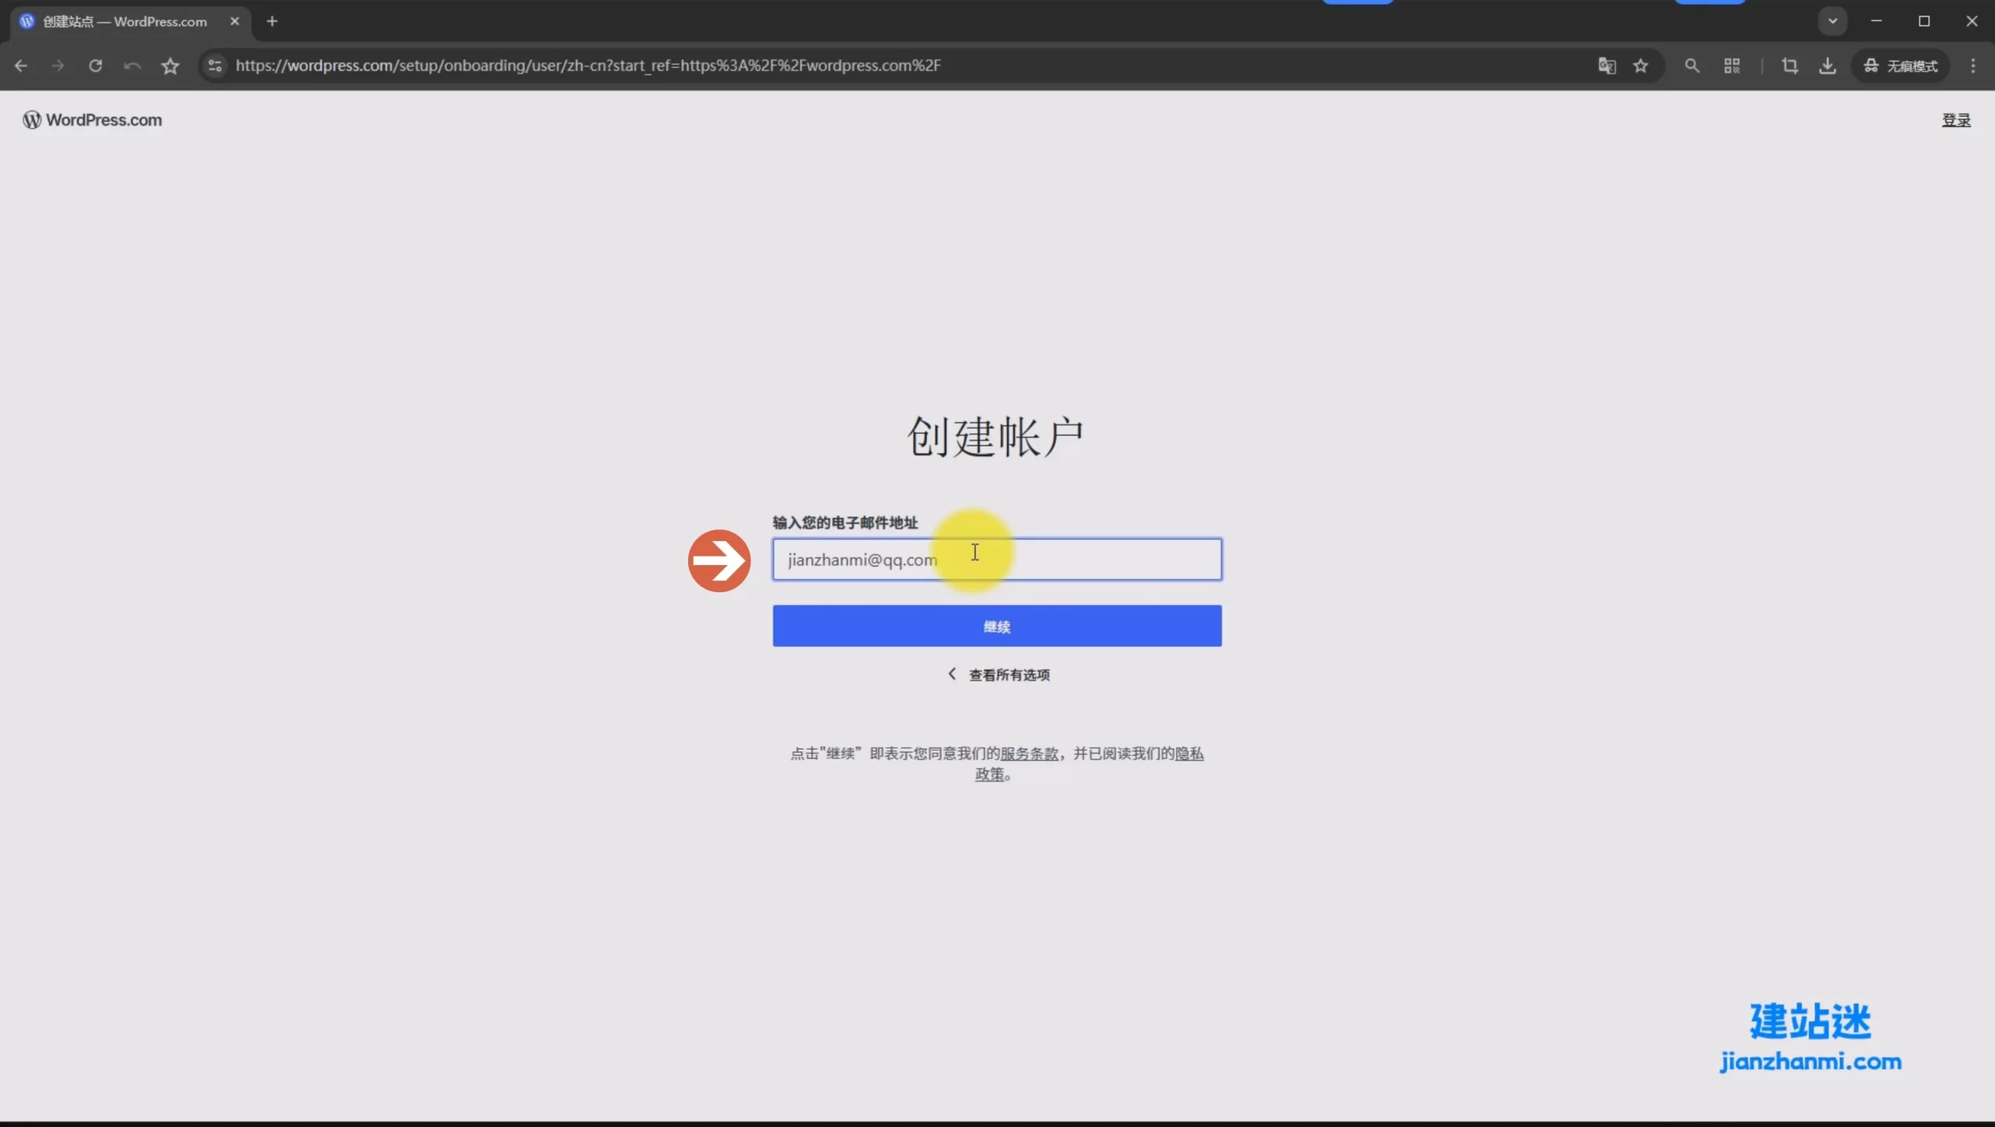
Task: Click the screenshot crop icon
Action: pos(1789,66)
